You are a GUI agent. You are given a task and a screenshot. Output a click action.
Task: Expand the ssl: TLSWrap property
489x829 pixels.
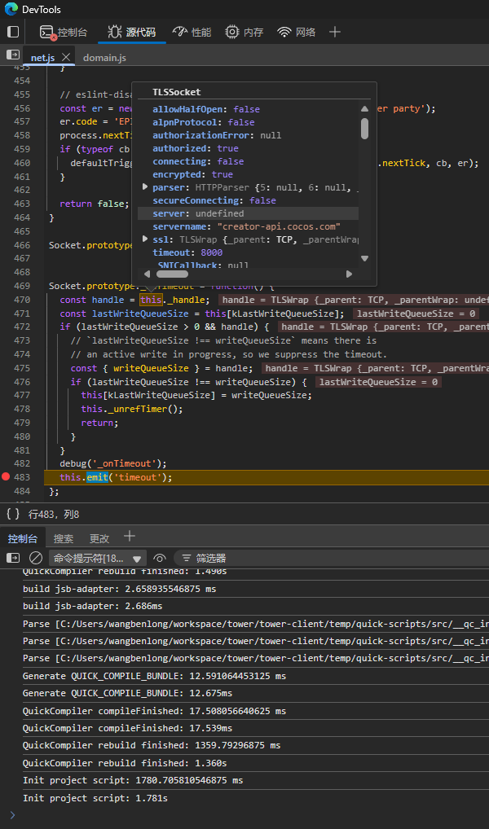145,239
